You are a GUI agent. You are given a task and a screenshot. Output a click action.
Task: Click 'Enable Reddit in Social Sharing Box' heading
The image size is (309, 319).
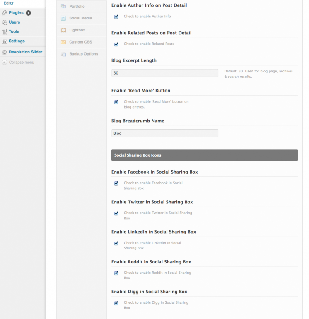tap(151, 262)
